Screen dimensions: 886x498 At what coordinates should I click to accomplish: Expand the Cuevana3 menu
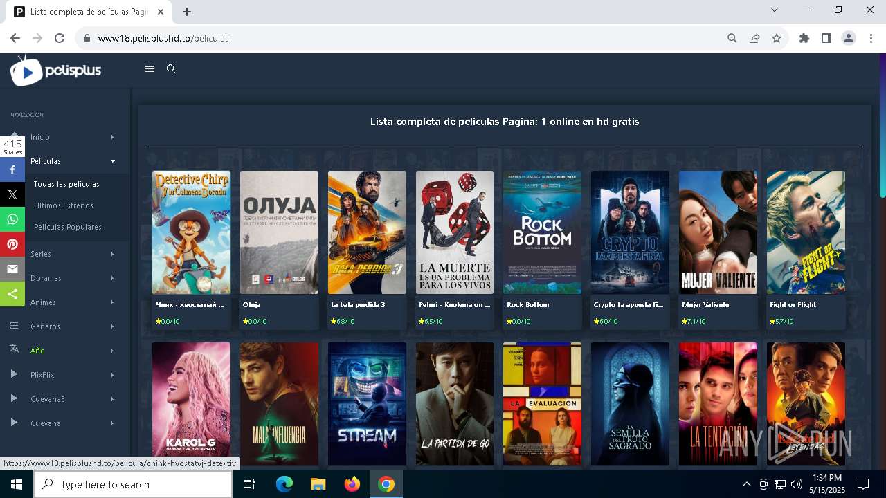[x=65, y=399]
